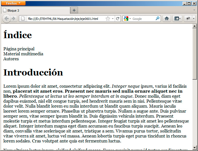This screenshot has width=198, height=151.
Task: Bookmark this page with the star icon
Action: pos(108,19)
